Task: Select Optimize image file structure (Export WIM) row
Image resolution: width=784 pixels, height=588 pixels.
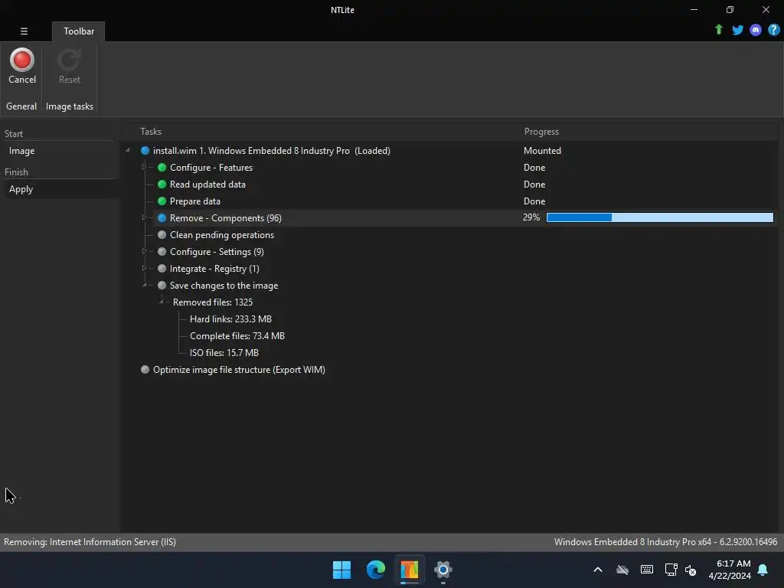Action: (239, 370)
